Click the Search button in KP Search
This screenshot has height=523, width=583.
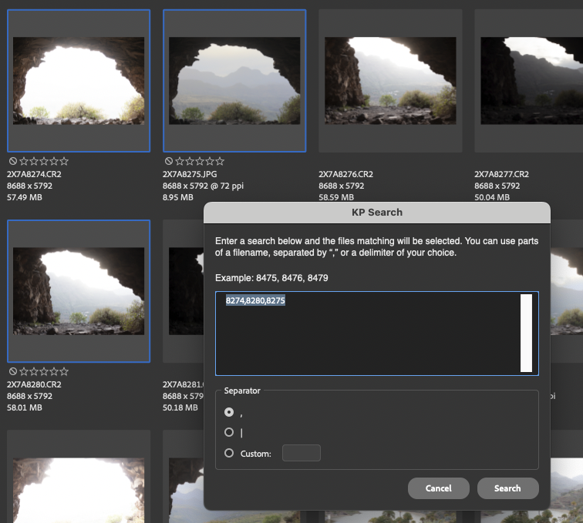507,488
